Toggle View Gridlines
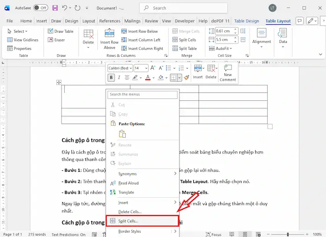 coord(23,40)
